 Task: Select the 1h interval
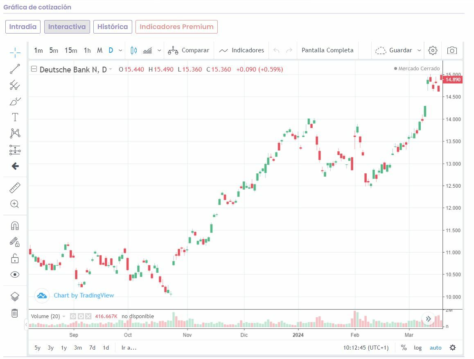[87, 50]
